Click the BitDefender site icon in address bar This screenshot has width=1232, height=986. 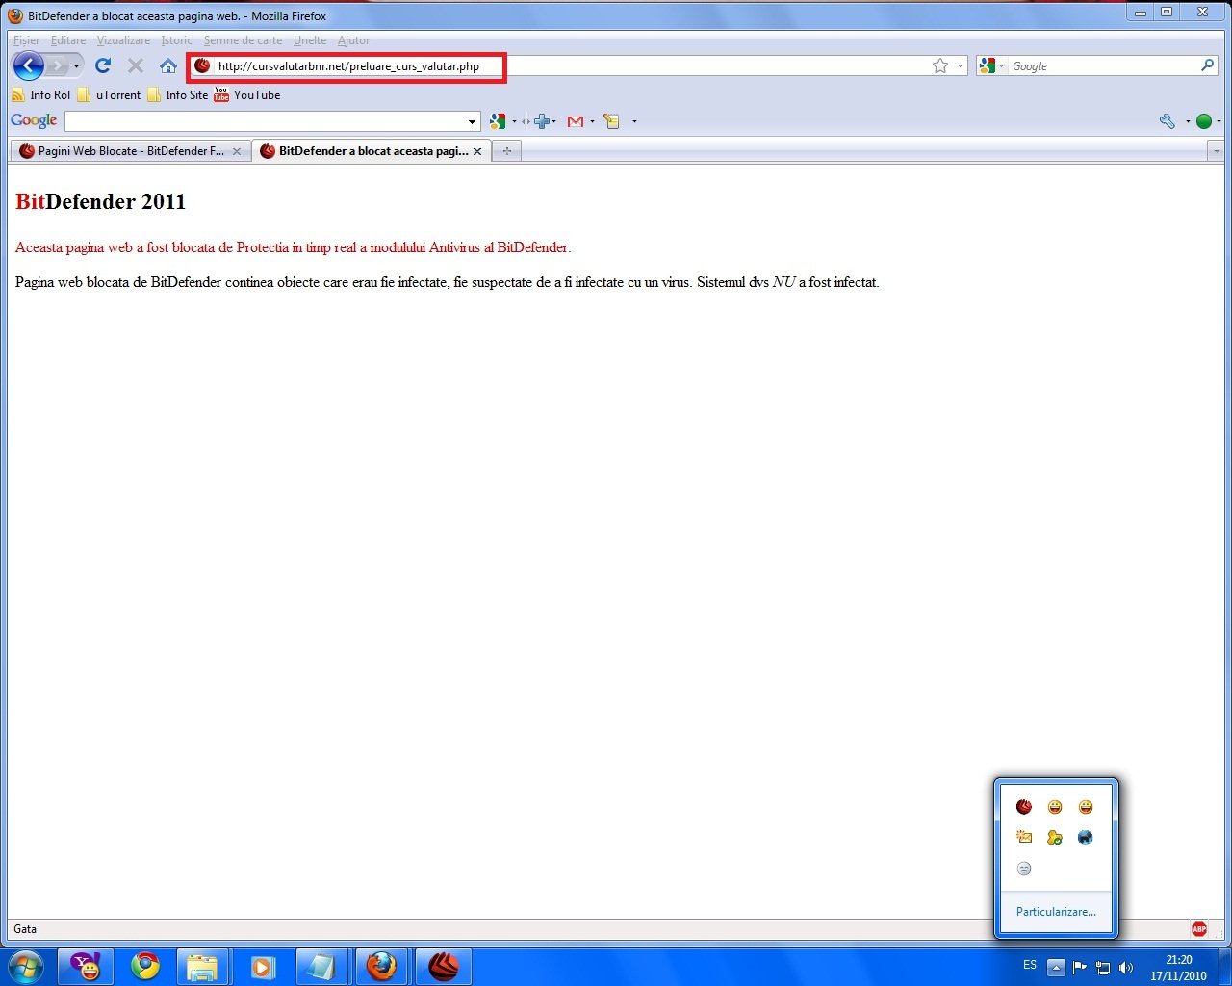(x=202, y=65)
